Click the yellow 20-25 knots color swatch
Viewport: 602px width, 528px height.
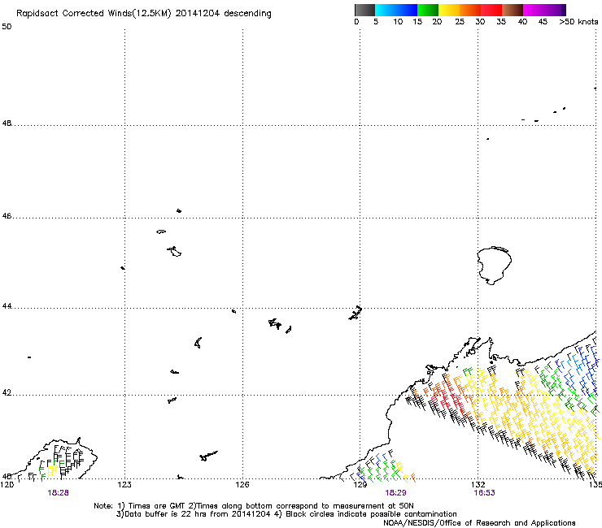click(449, 10)
